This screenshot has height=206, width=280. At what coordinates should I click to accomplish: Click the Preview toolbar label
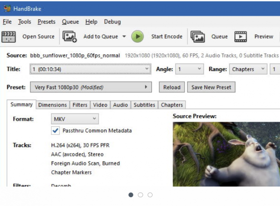tap(264, 36)
